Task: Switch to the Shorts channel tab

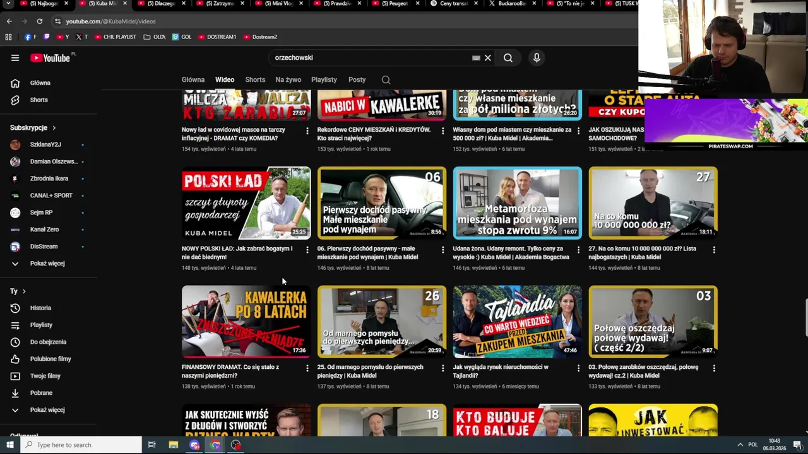Action: 255,80
